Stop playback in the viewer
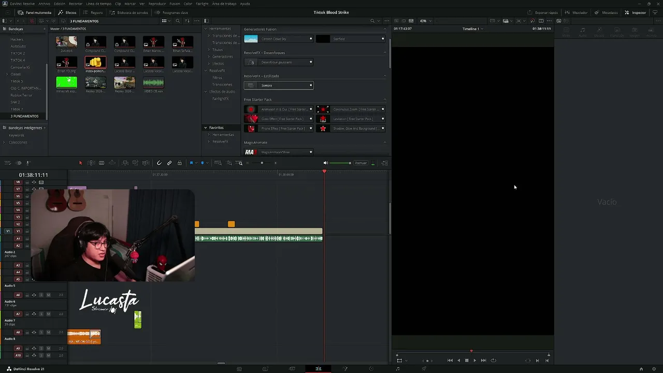This screenshot has height=373, width=663. tap(467, 361)
